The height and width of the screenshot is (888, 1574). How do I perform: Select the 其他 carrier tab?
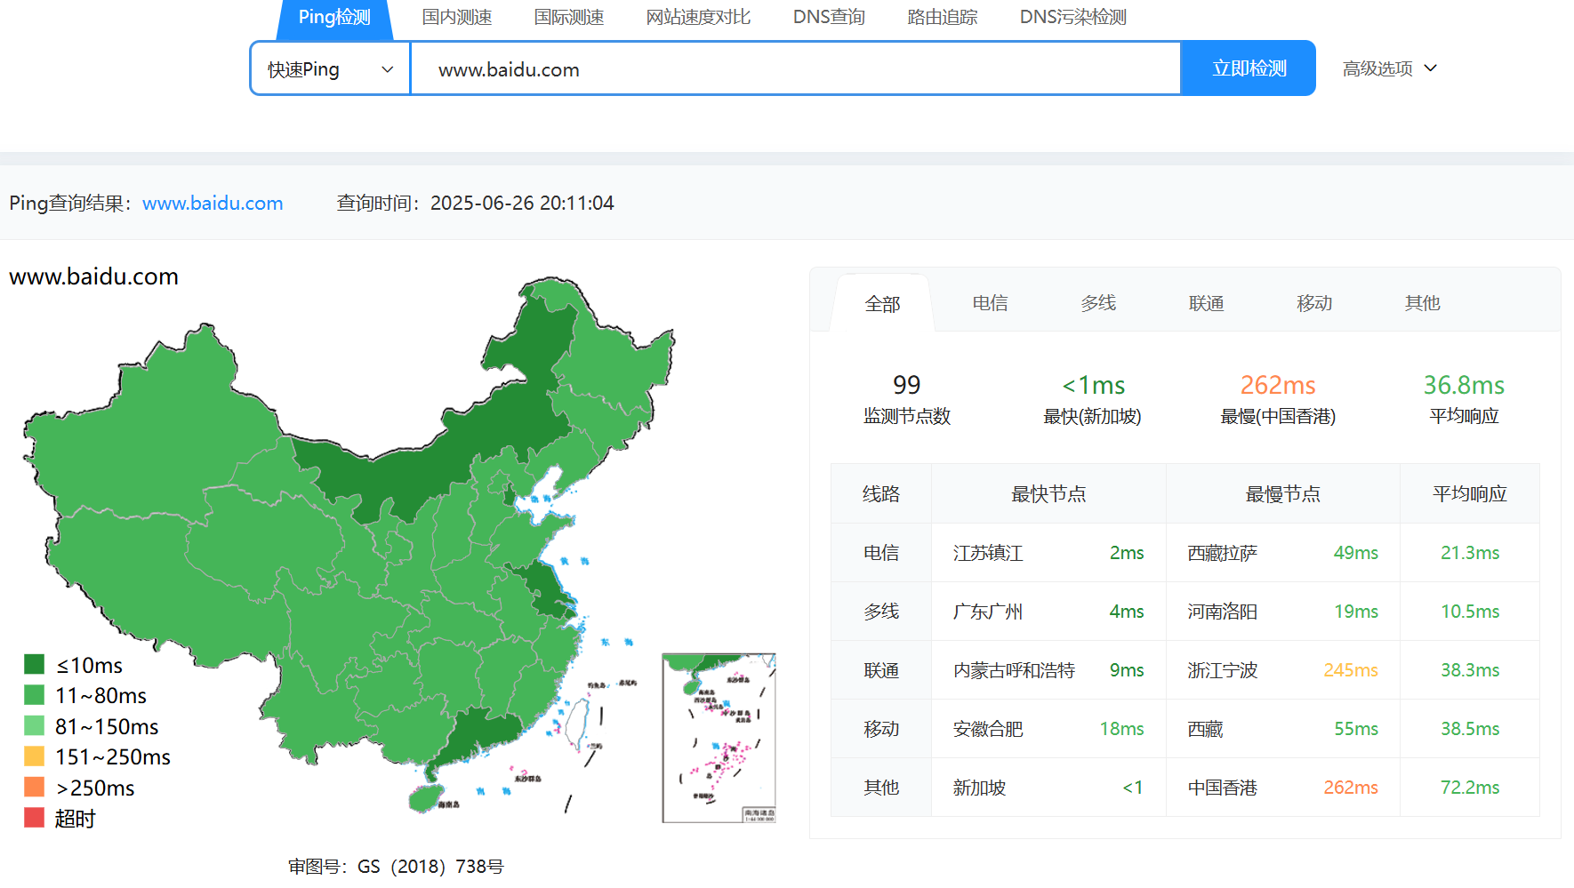click(1422, 303)
